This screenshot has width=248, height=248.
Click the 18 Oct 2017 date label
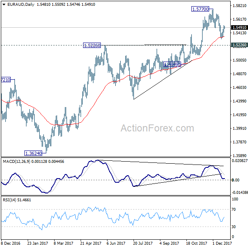pos(196,243)
